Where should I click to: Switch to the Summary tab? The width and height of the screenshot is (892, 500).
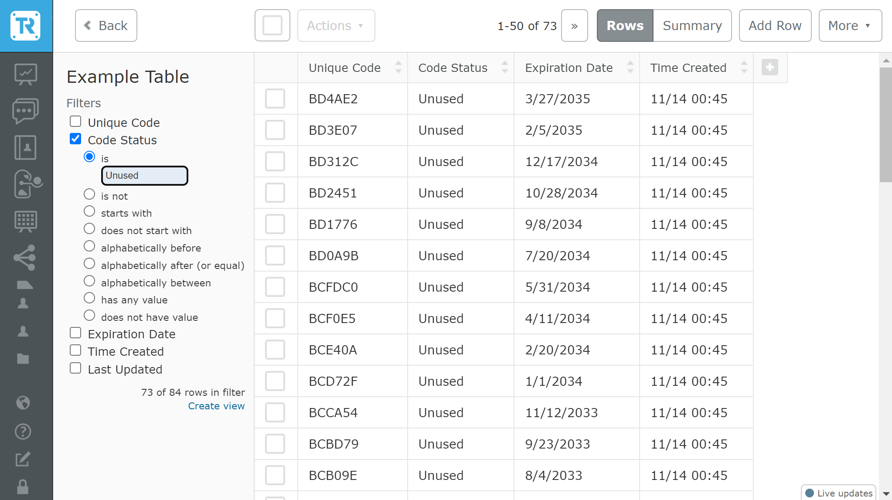(692, 26)
